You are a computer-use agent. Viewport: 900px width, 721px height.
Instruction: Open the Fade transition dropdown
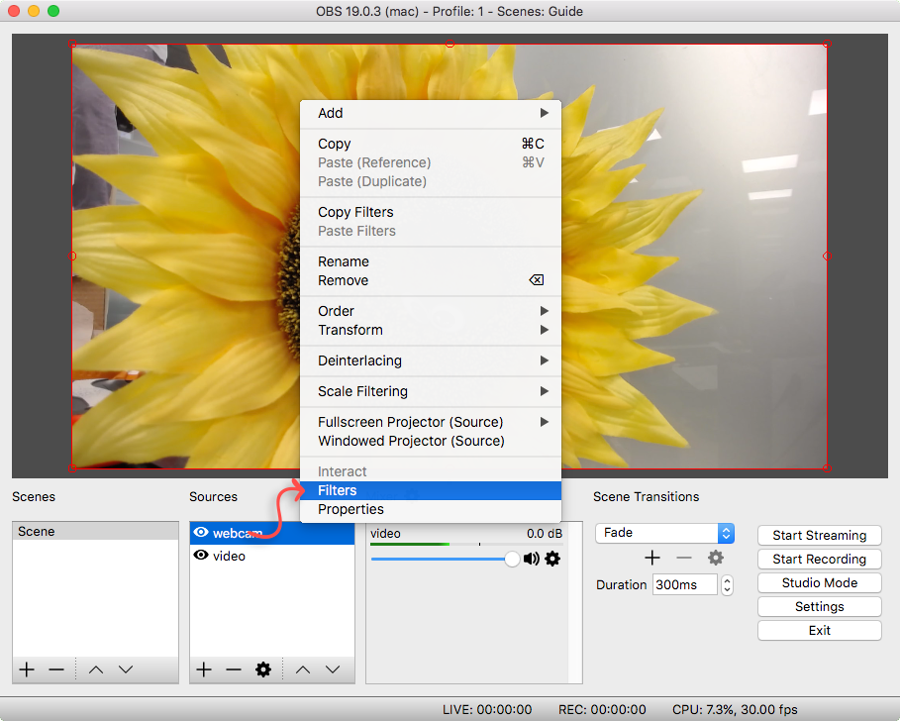(x=664, y=533)
